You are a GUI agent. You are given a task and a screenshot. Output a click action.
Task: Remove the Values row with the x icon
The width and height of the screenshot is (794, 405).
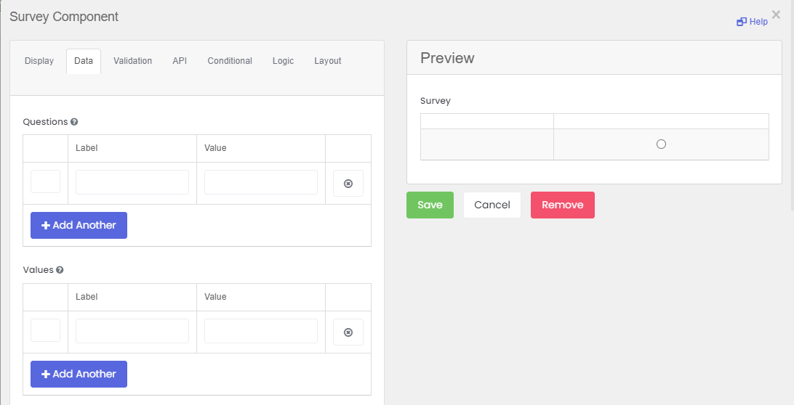tap(348, 332)
